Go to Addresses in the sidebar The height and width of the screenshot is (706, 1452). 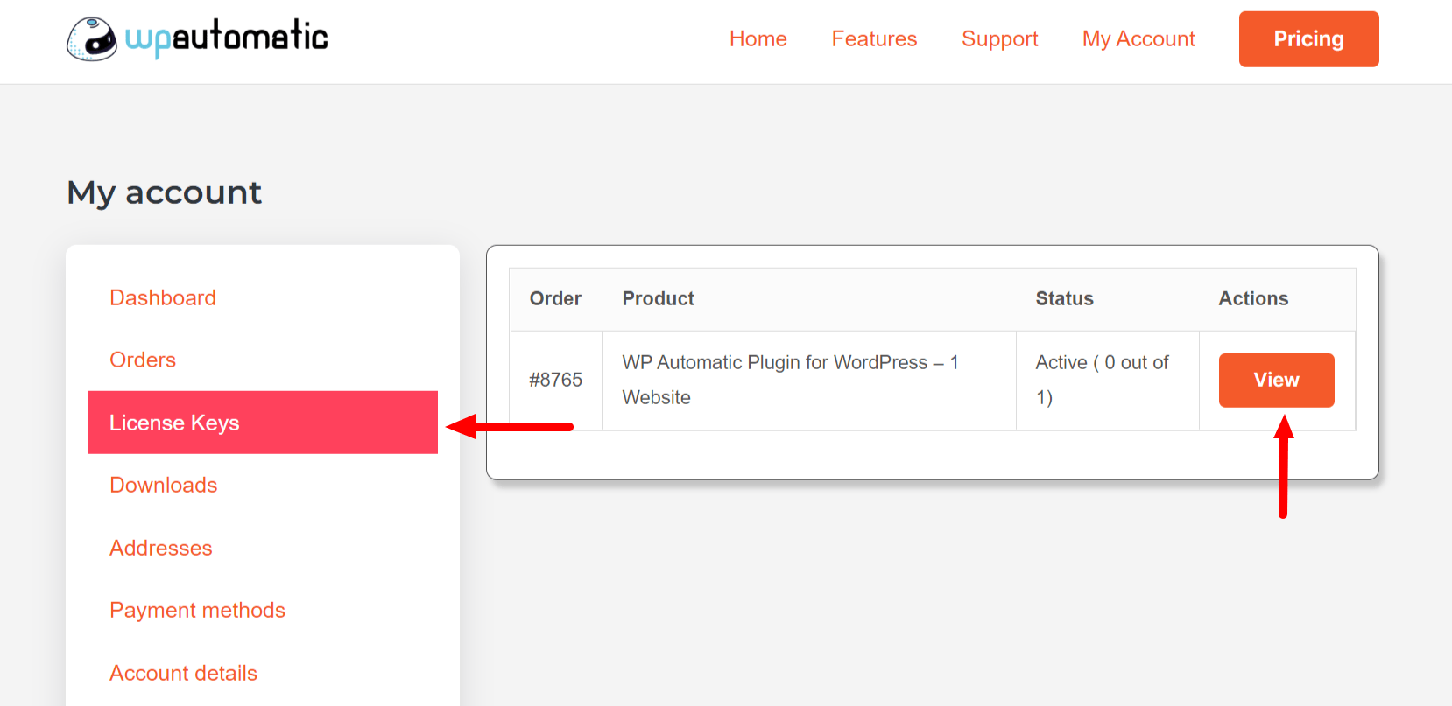click(x=161, y=548)
